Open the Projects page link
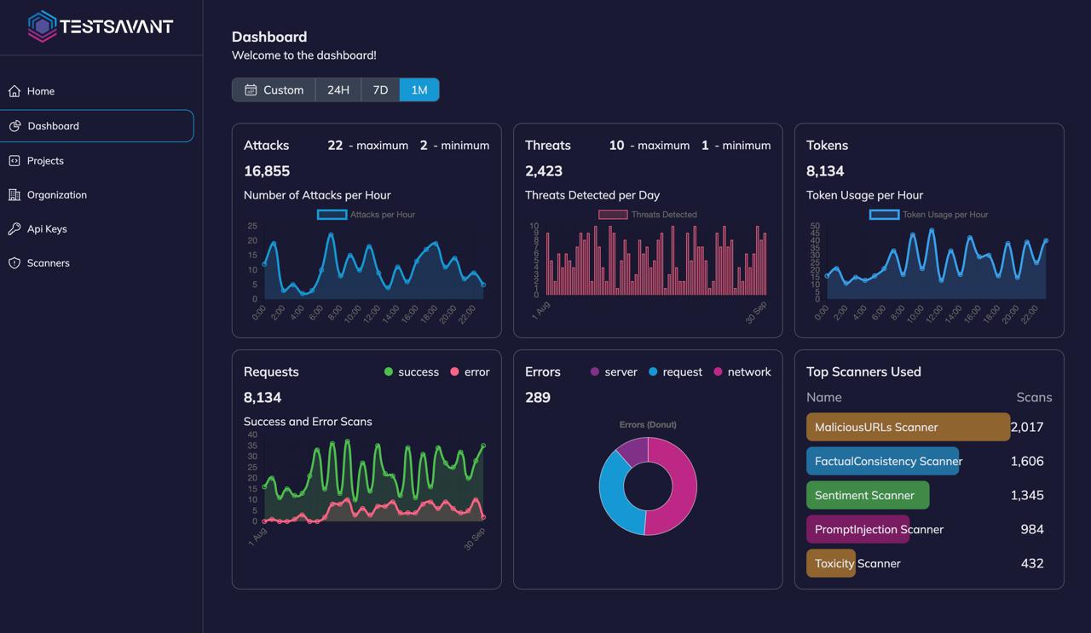 [x=45, y=160]
